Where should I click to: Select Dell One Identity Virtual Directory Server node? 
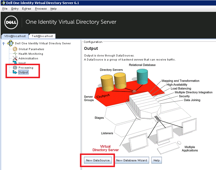(x=43, y=43)
